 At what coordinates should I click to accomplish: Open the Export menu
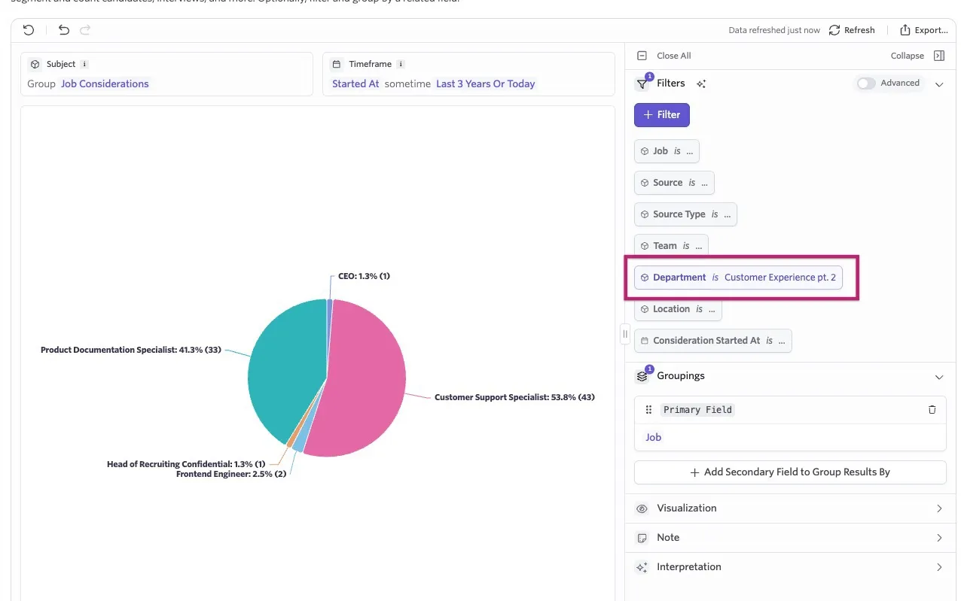point(924,30)
